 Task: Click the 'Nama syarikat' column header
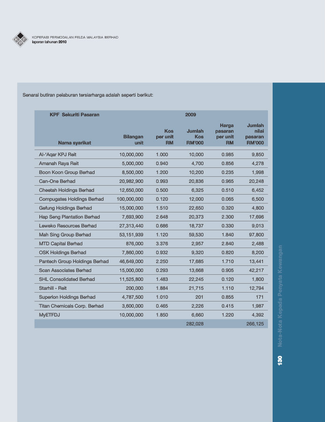[x=74, y=143]
